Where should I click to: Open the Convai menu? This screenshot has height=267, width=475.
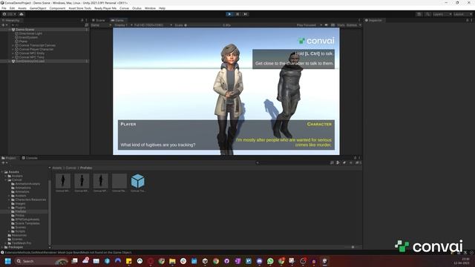point(124,8)
